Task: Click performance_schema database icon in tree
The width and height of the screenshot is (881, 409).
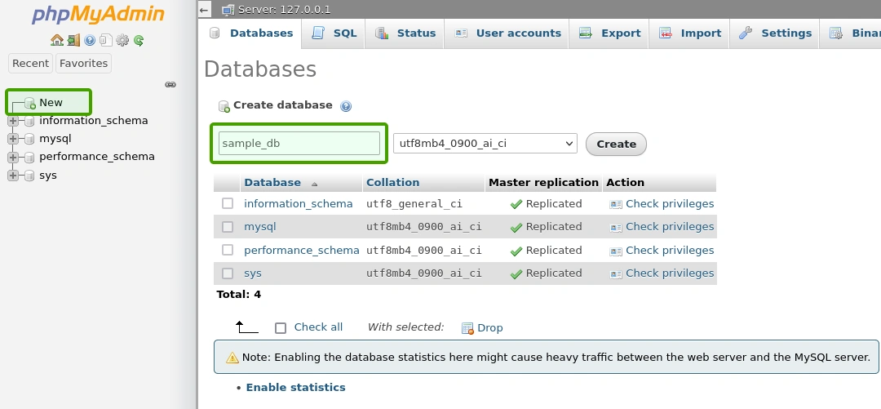Action: click(29, 157)
